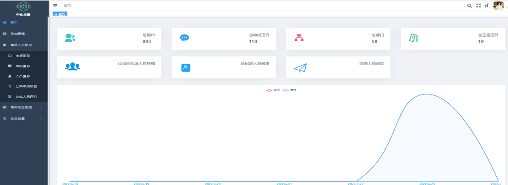The width and height of the screenshot is (508, 185).
Task: Open the user avatar dropdown
Action: (x=499, y=5)
